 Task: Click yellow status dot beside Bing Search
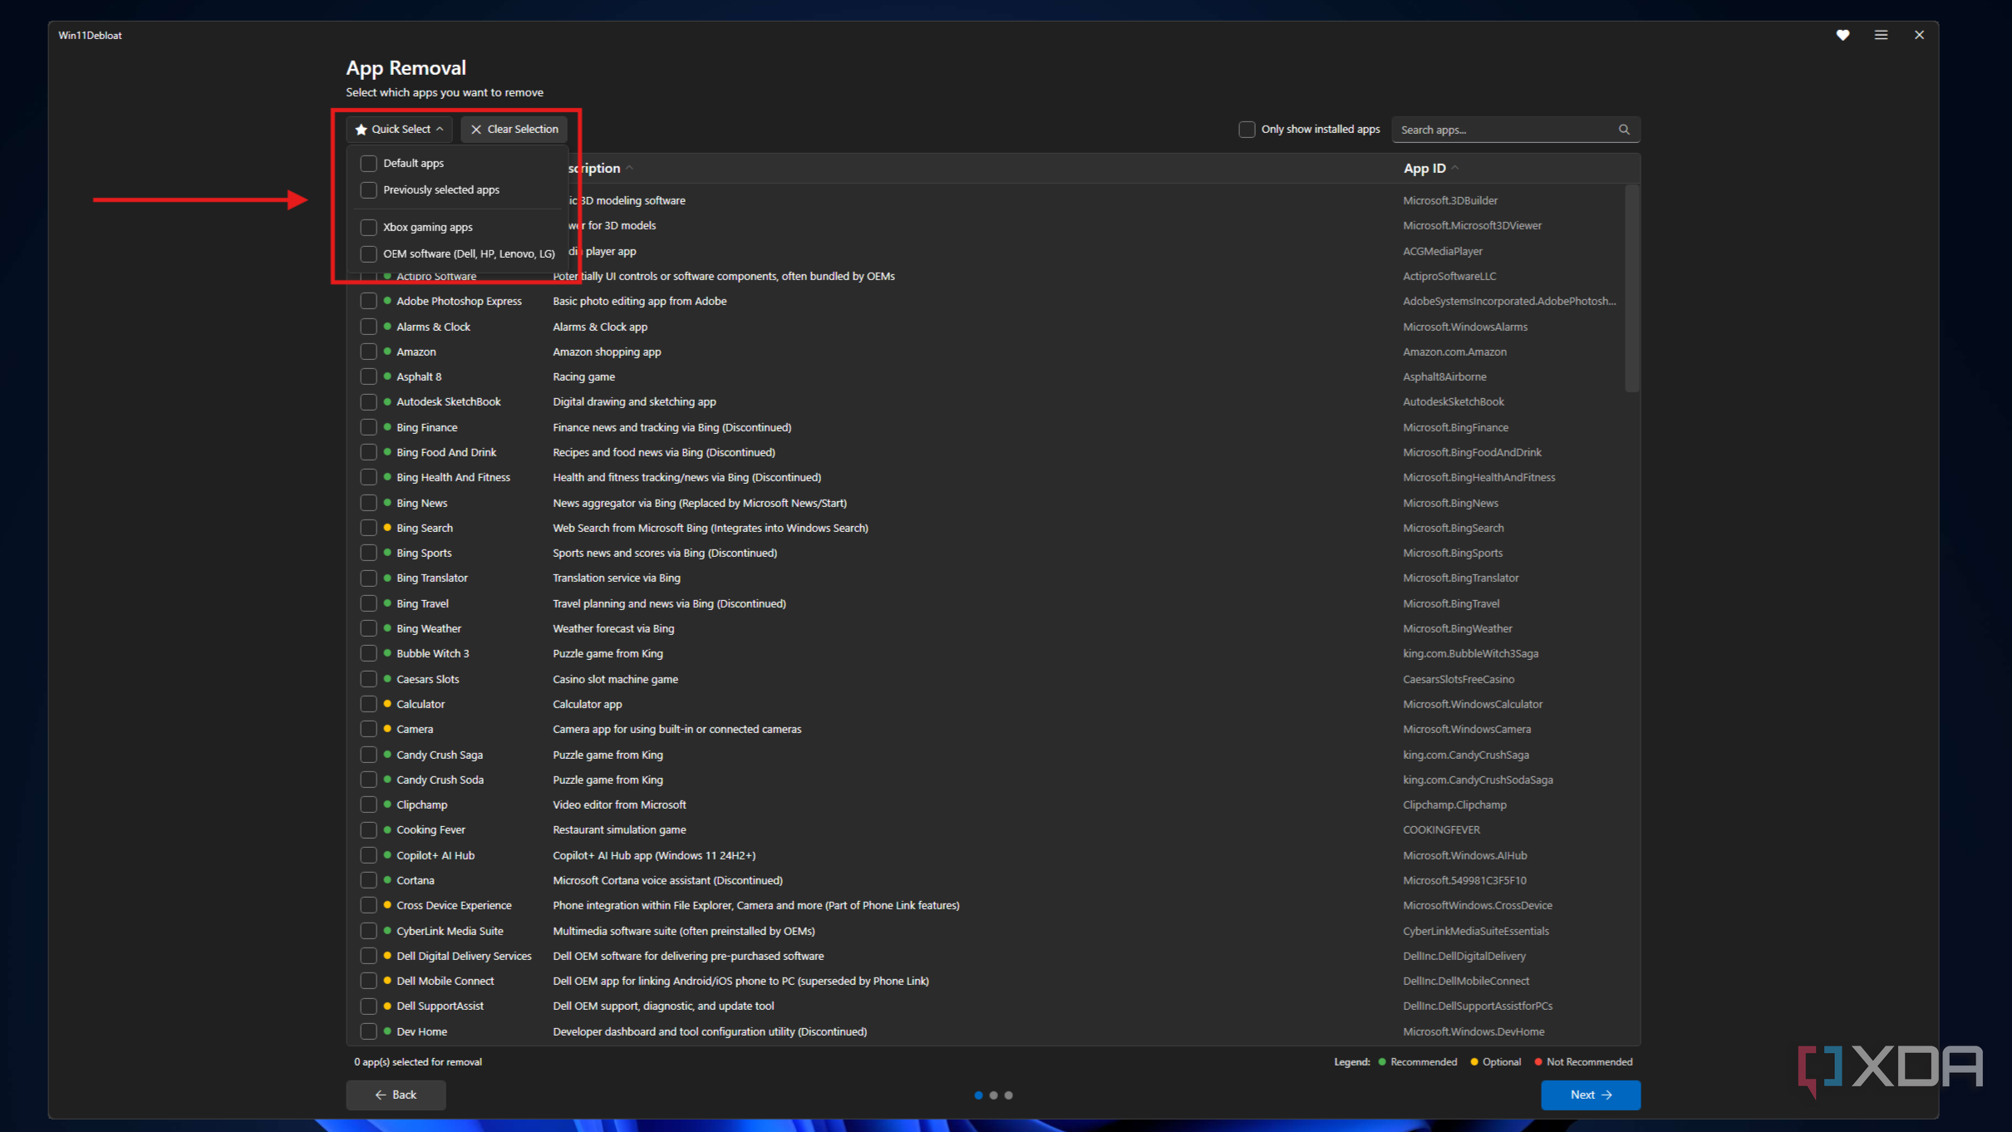click(387, 528)
